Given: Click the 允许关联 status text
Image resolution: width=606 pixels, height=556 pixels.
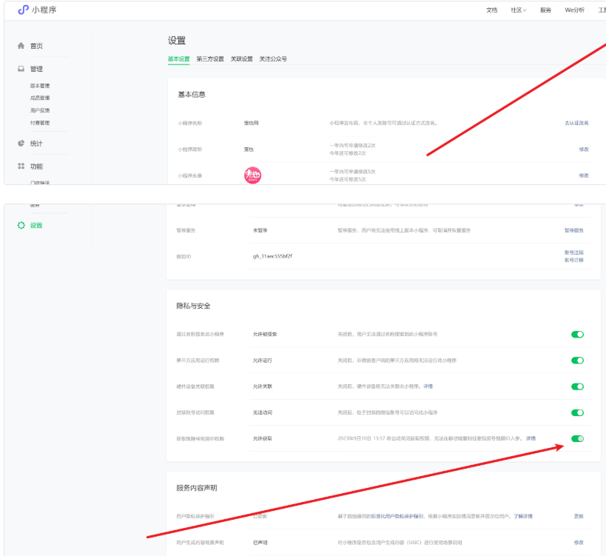Looking at the screenshot, I should 263,386.
